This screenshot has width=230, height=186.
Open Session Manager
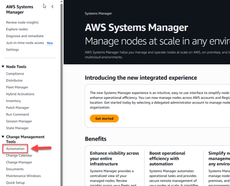pyautogui.click(x=19, y=121)
